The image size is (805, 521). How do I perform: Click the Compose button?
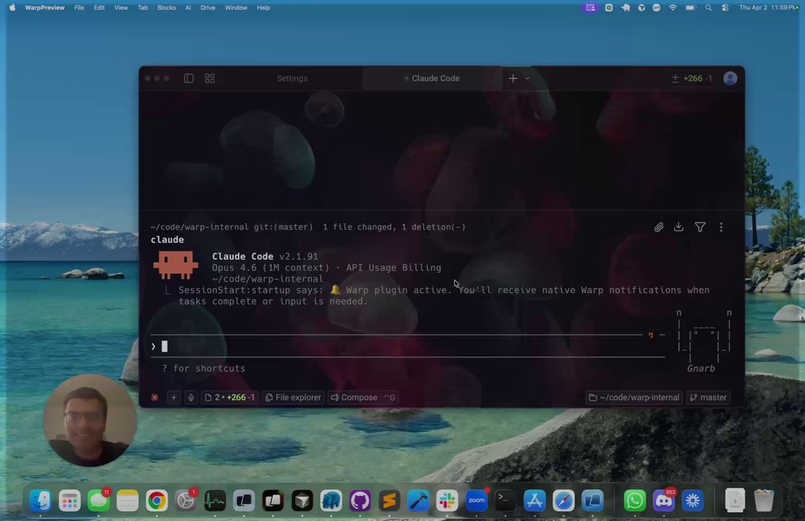pos(362,397)
